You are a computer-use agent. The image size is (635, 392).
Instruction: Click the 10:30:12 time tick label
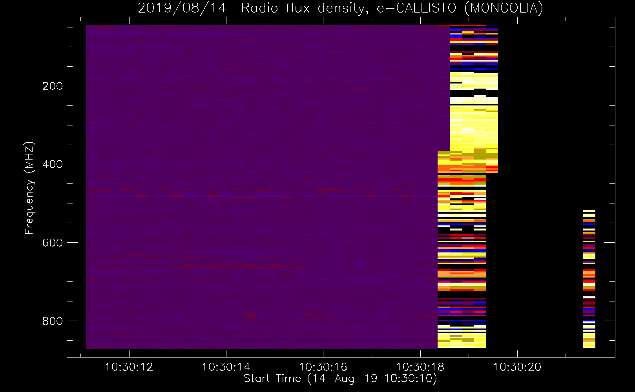pyautogui.click(x=129, y=367)
